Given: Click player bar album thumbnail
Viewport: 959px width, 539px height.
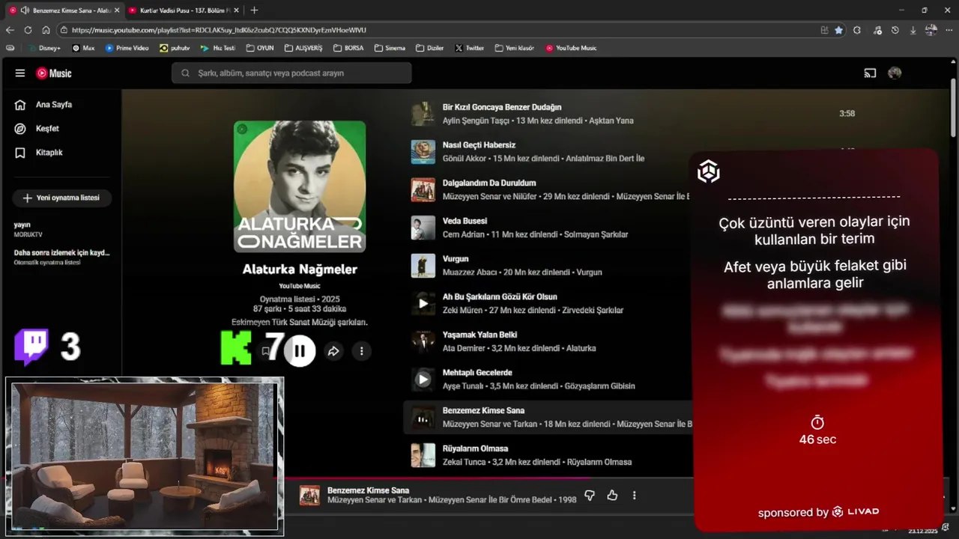Looking at the screenshot, I should click(309, 496).
